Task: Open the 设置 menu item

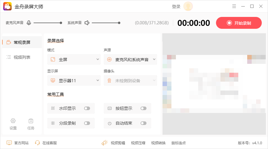Action: [13, 124]
